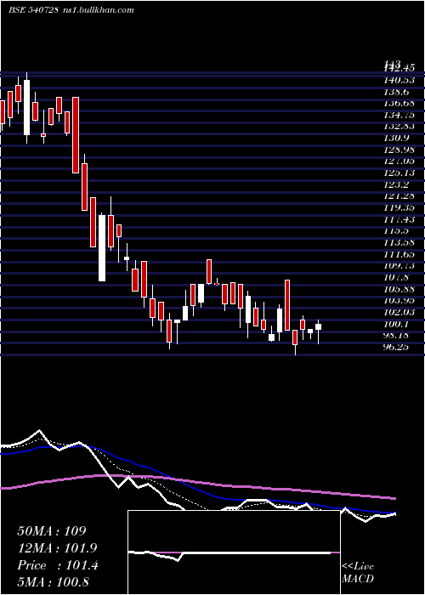Screen dimensions: 425x595
Task: Select the 134.75 price axis label
Action: (398, 115)
